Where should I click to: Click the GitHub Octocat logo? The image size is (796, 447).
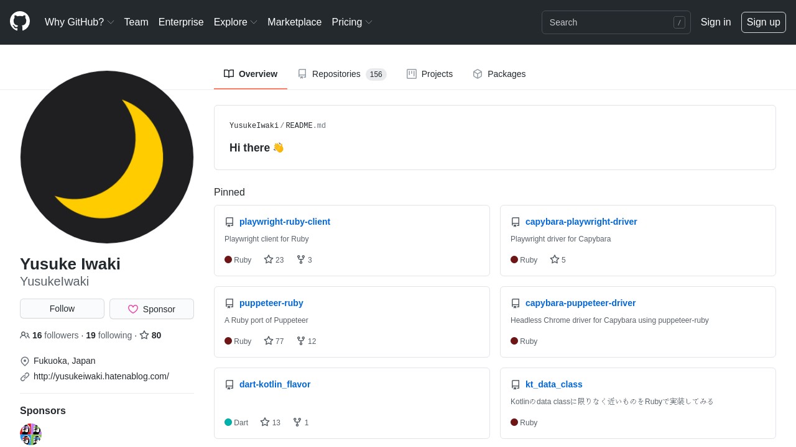click(20, 22)
